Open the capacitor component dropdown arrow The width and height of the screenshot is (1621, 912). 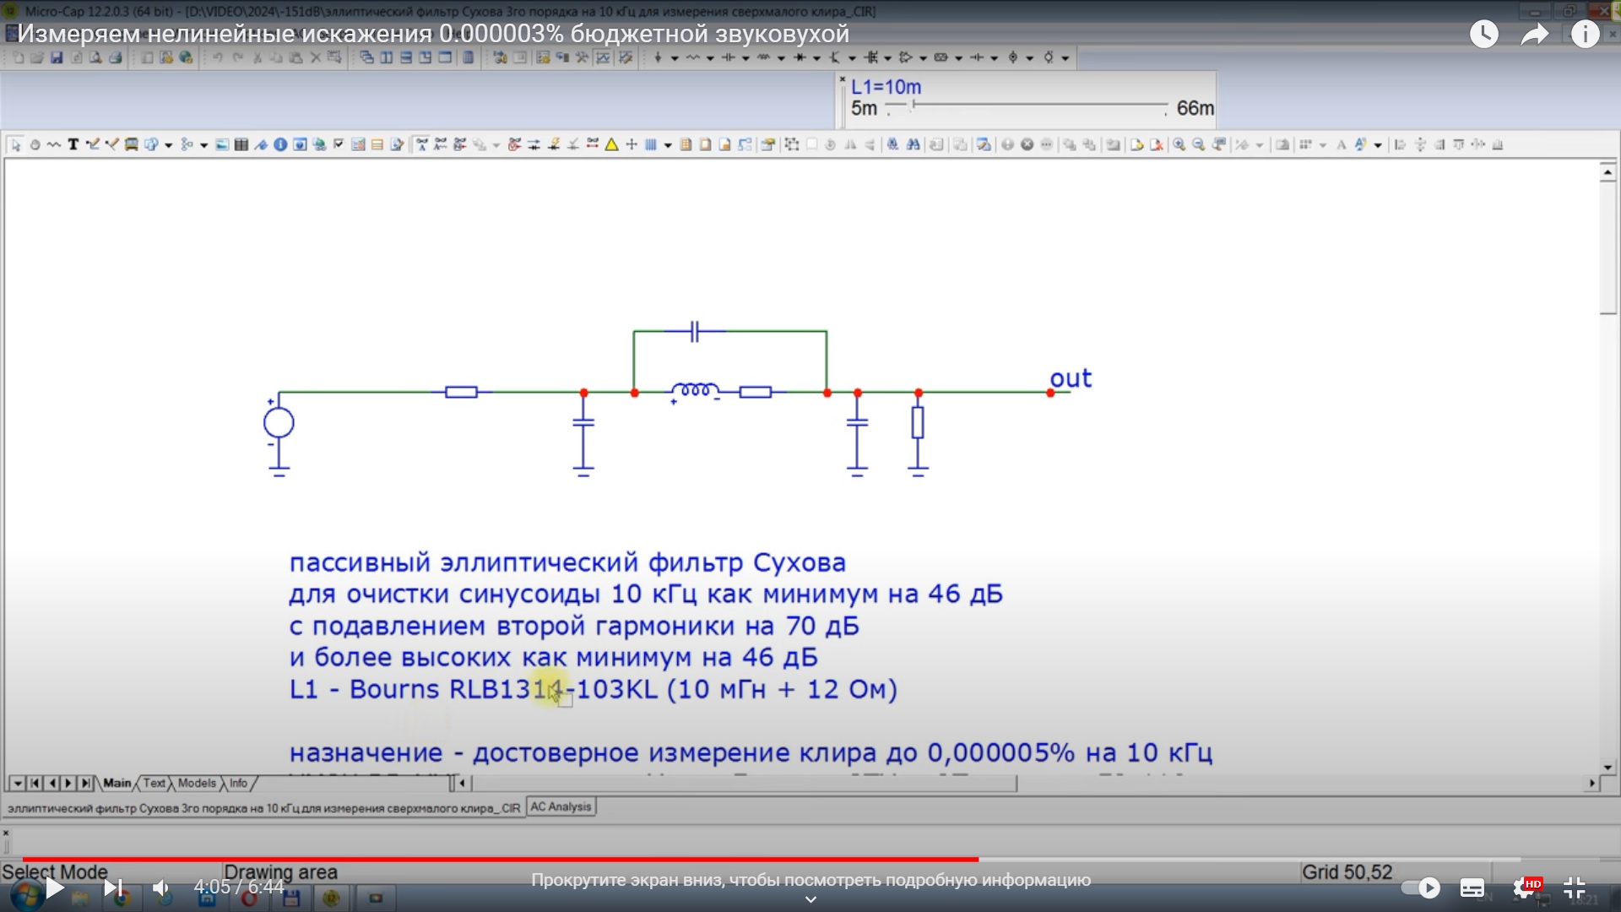pyautogui.click(x=745, y=58)
